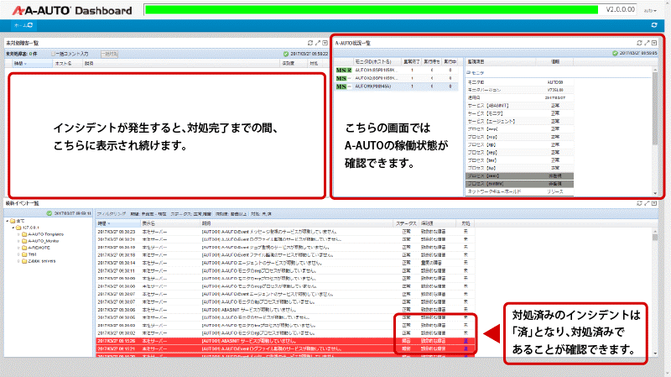Select the A-REMOTE folder in tree
671x377 pixels.
pos(39,248)
